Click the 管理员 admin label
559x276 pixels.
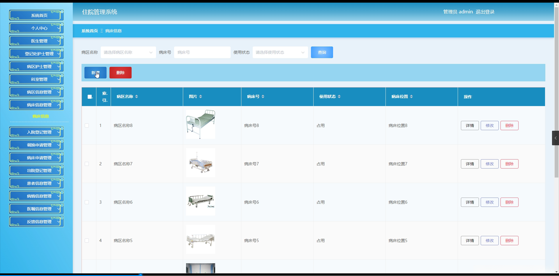458,12
